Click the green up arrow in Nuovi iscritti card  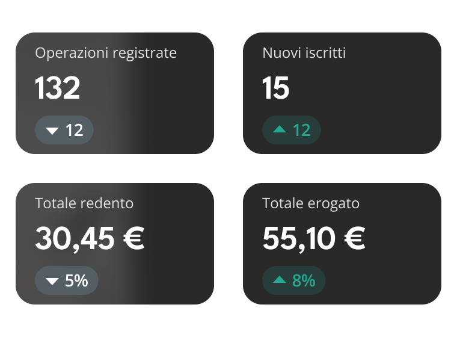[x=280, y=129]
